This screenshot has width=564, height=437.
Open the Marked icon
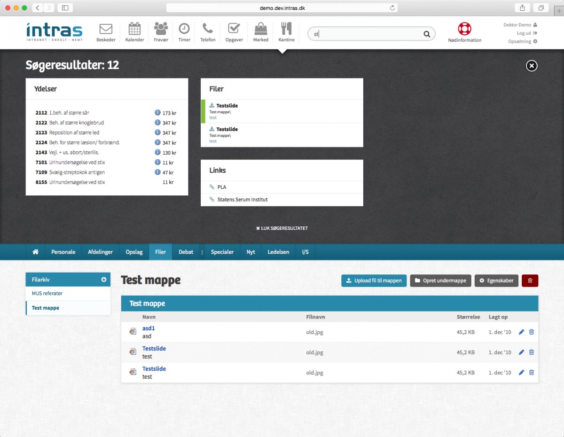coord(260,31)
